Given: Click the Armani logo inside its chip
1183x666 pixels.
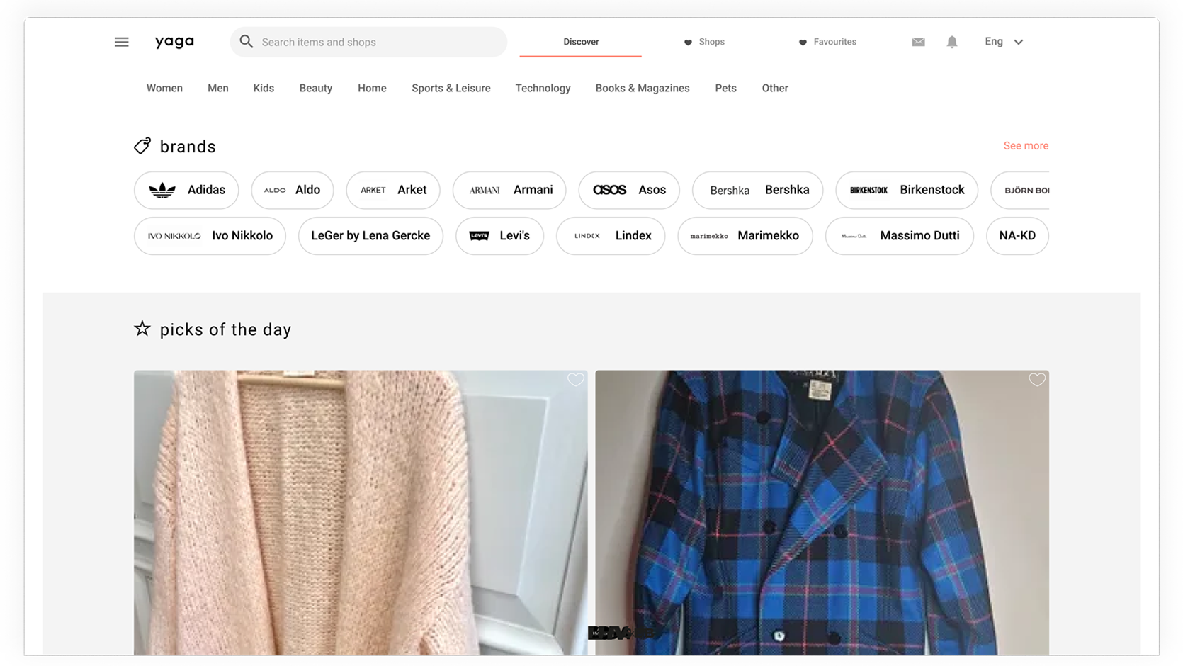Looking at the screenshot, I should [485, 190].
